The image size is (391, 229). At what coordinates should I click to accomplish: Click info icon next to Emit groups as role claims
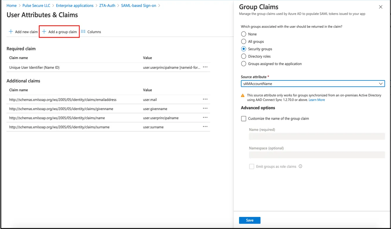[x=300, y=166]
